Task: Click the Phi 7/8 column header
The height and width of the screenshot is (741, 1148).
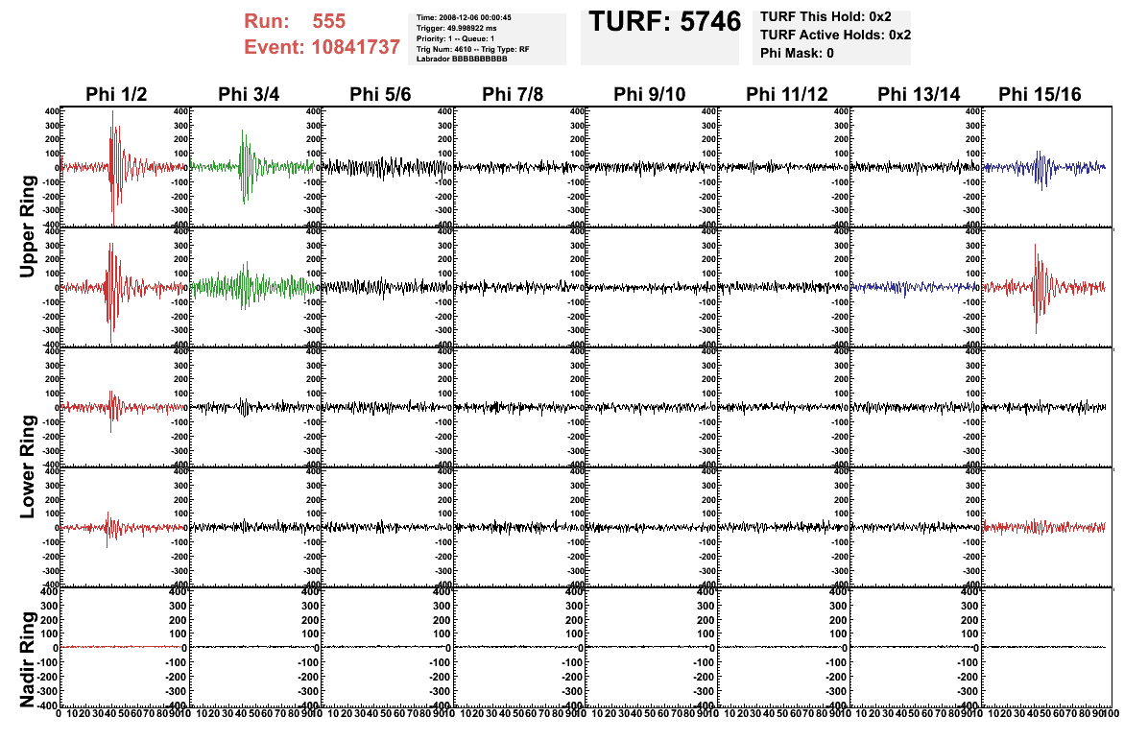Action: click(513, 94)
